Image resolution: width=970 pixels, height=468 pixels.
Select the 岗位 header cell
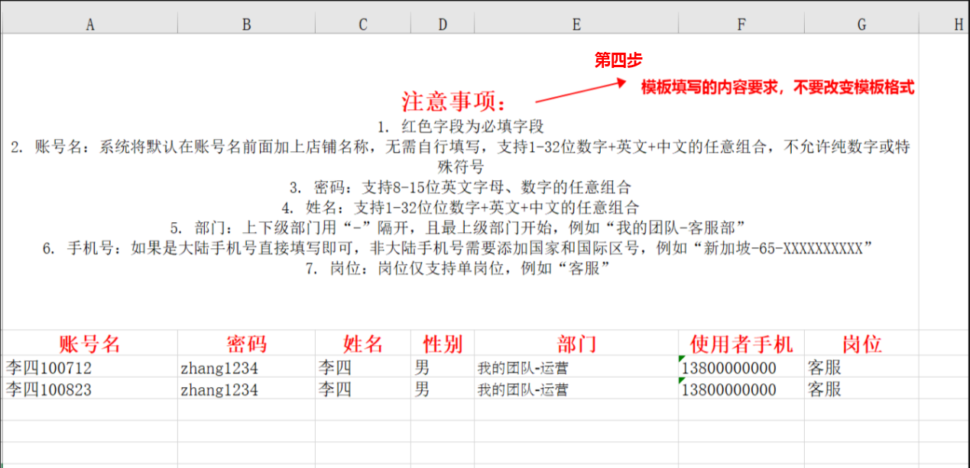pyautogui.click(x=861, y=344)
